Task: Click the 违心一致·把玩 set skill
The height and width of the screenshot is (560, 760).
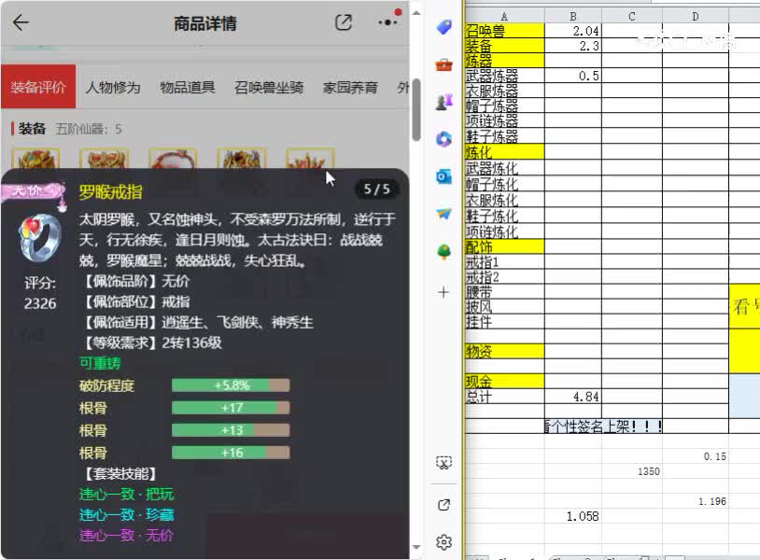Action: tap(126, 494)
